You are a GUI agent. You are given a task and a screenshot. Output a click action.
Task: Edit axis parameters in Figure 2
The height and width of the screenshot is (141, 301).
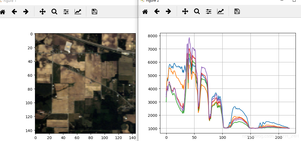click(220, 11)
